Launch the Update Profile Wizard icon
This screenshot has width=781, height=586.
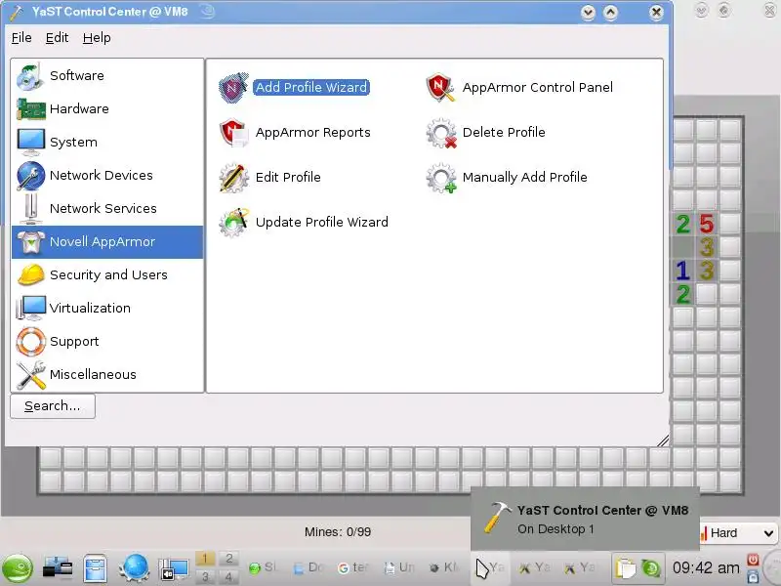[x=233, y=223]
